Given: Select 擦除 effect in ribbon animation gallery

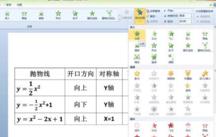Looking at the screenshot, I should click(41, 15).
